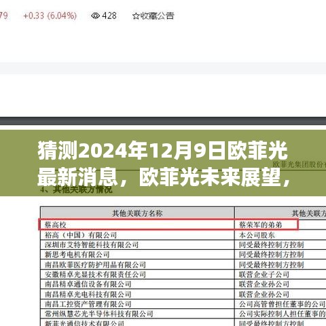
Task: Select 南昌精卓光电科技有限公司 row
Action: [183, 294]
